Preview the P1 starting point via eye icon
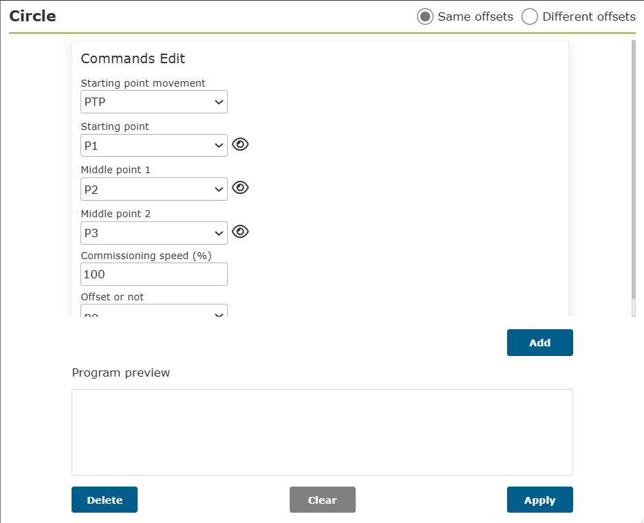Viewport: 644px width, 523px height. (x=240, y=144)
